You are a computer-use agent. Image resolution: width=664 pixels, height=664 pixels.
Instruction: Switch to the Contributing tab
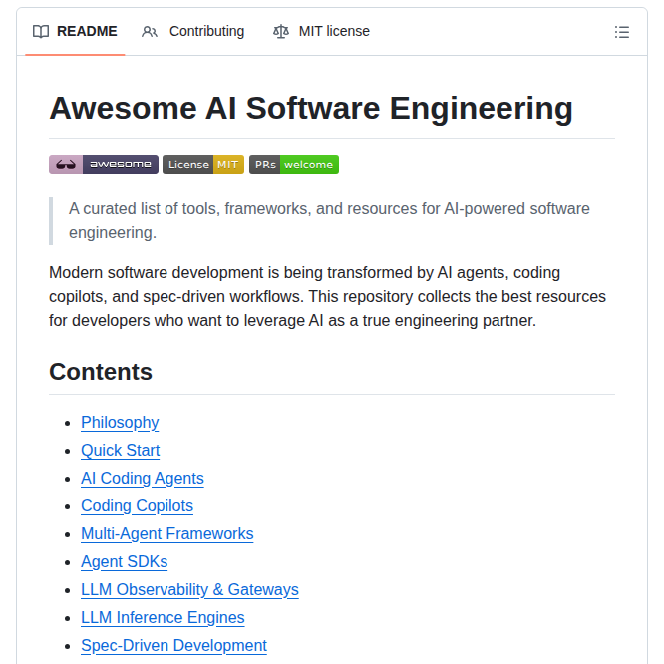[193, 31]
